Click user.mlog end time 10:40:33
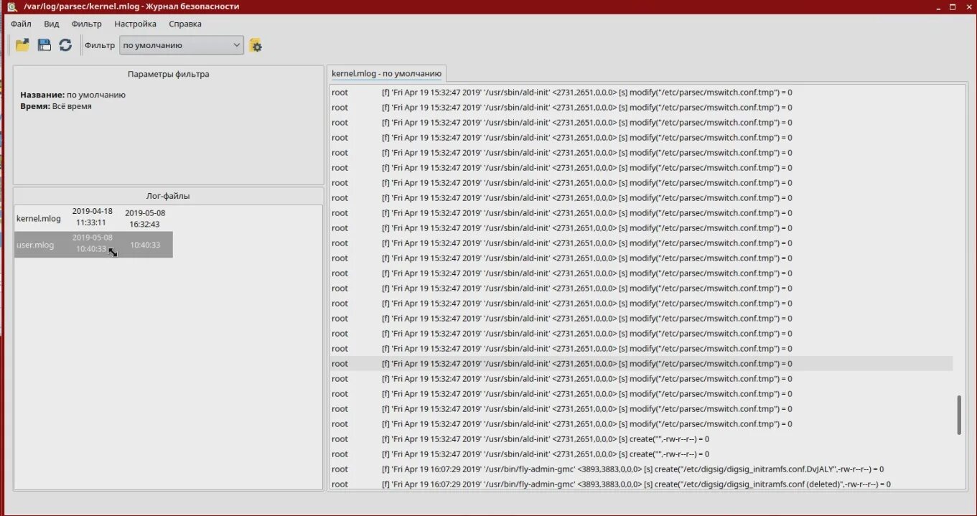The width and height of the screenshot is (977, 516). click(x=145, y=245)
